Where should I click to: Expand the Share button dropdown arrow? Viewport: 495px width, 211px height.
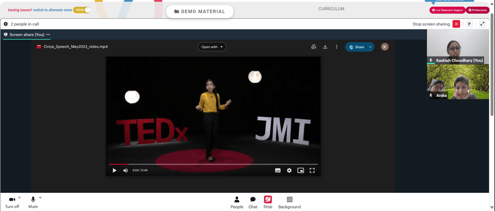pos(370,47)
